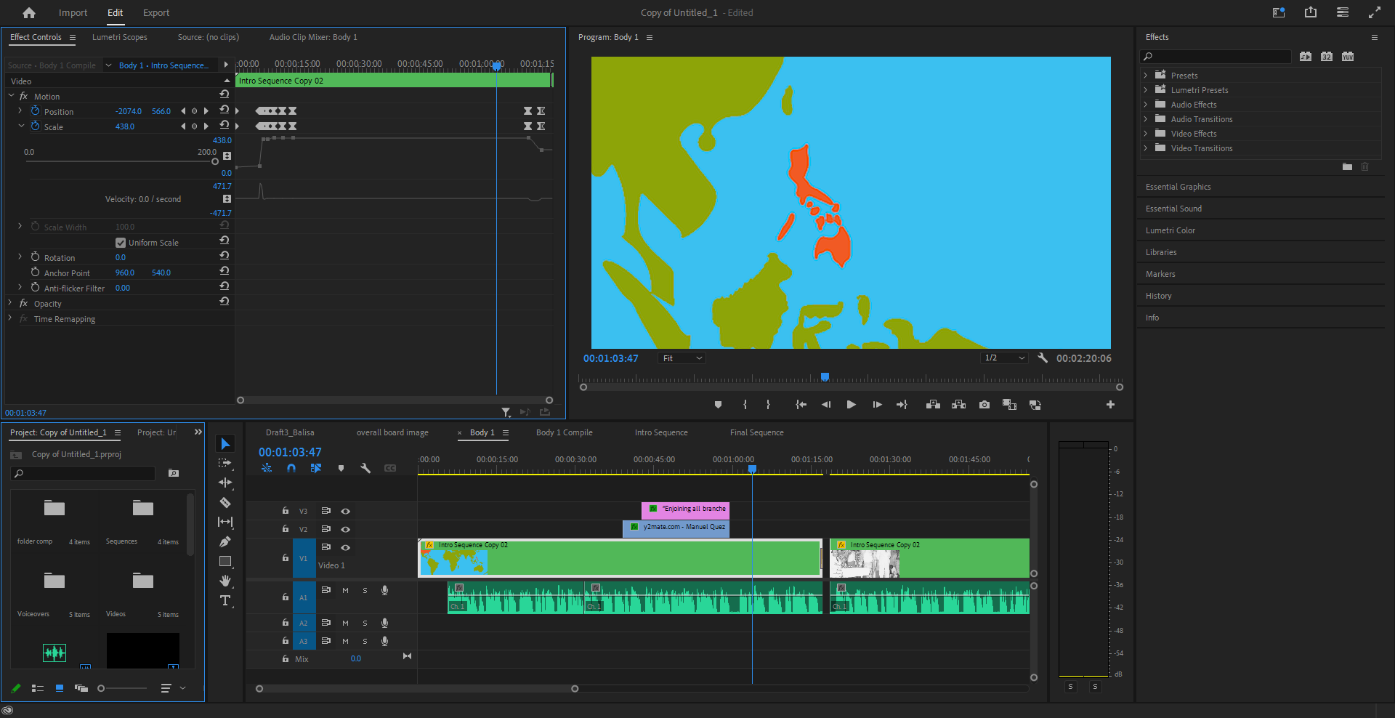Viewport: 1395px width, 718px height.
Task: Open the Fit zoom level dropdown
Action: [682, 358]
